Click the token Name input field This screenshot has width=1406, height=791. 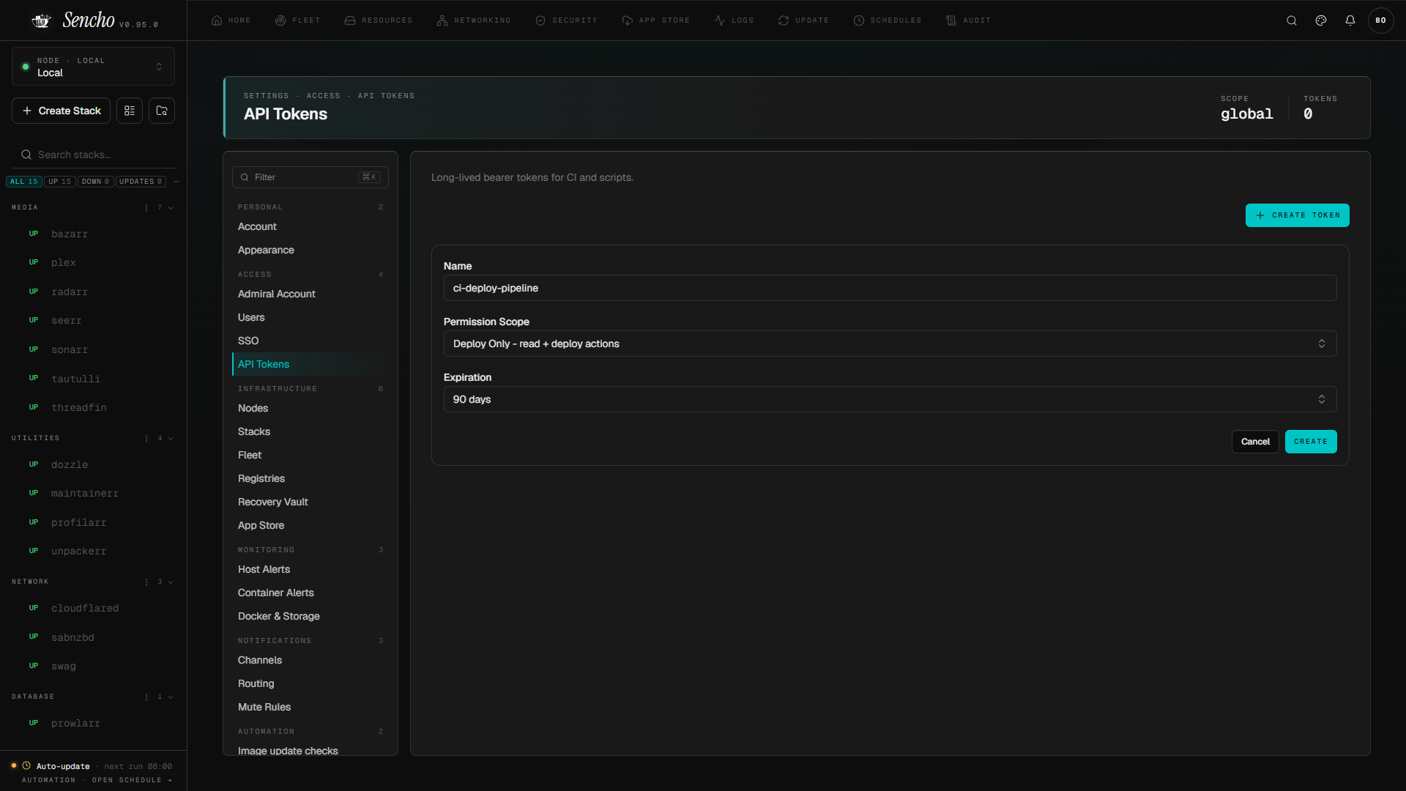pyautogui.click(x=890, y=288)
